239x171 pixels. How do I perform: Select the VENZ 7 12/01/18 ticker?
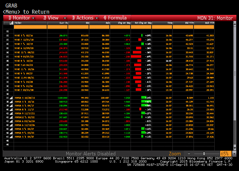tap(24, 40)
